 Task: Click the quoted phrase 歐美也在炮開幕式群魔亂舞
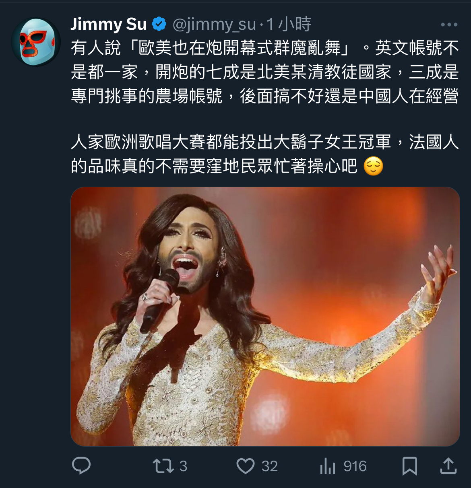click(240, 48)
